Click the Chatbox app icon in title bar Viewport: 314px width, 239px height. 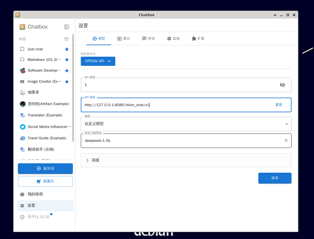coord(18,15)
